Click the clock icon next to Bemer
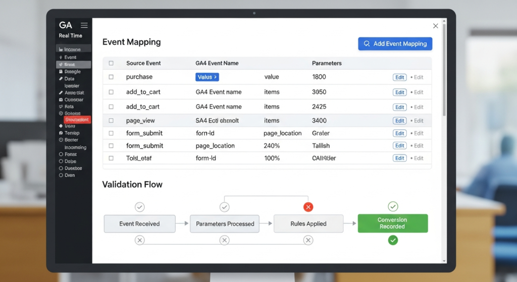 (61, 140)
